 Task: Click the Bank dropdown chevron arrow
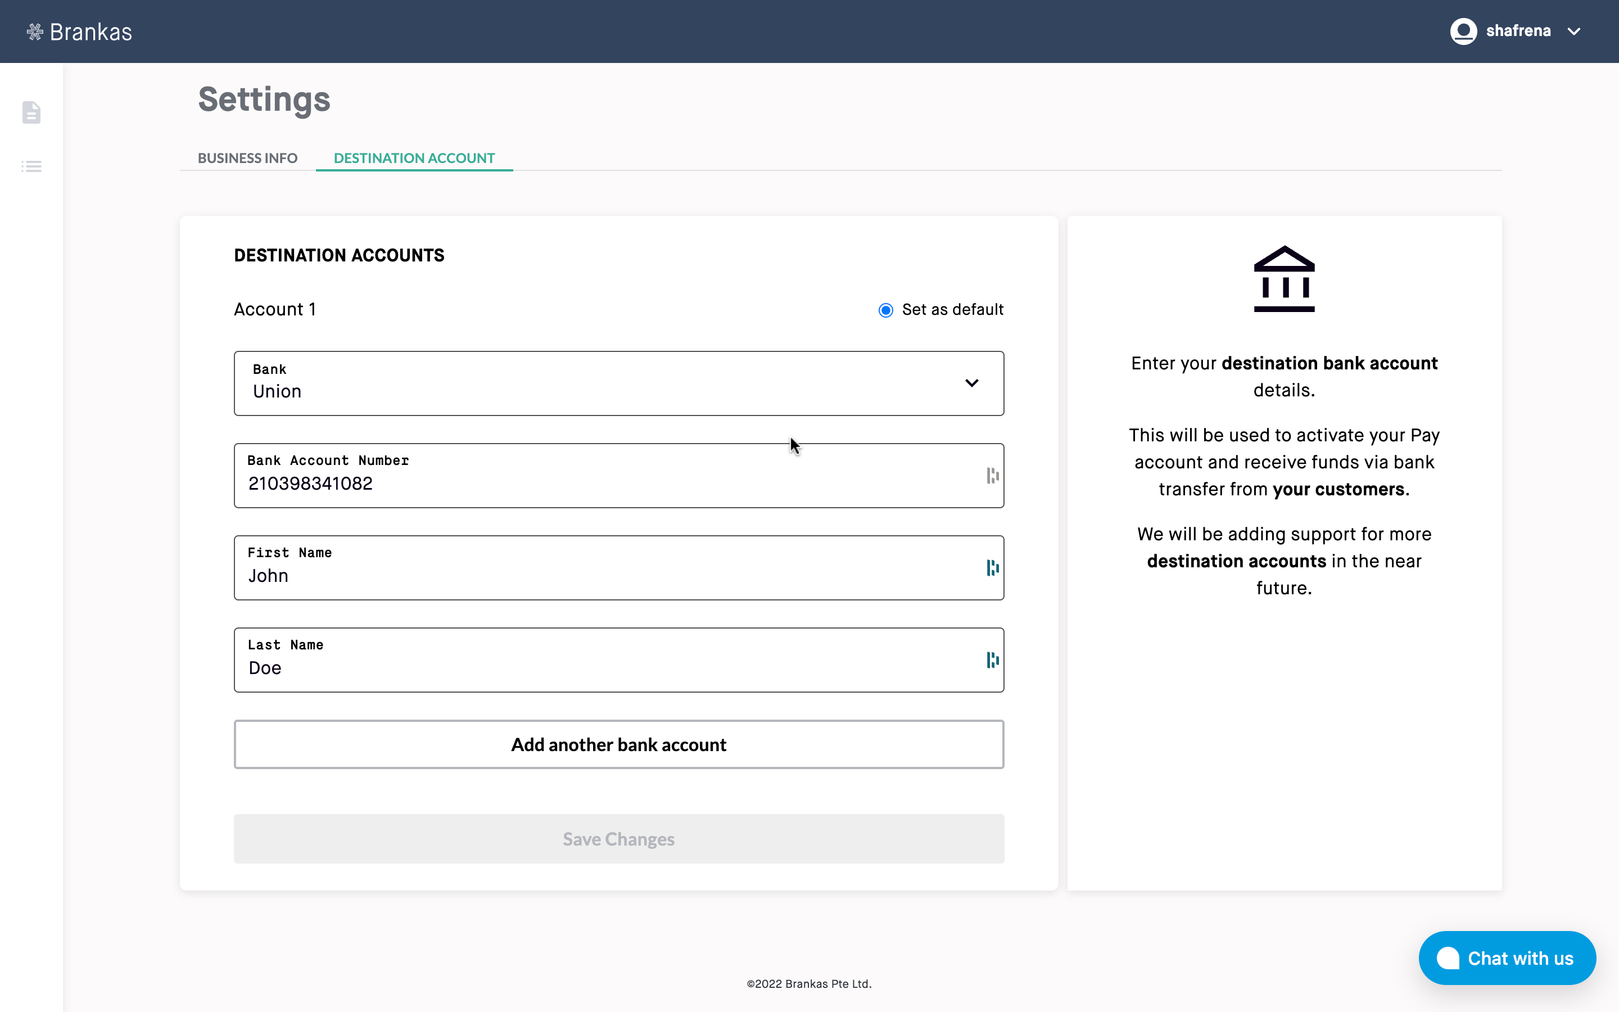971,383
